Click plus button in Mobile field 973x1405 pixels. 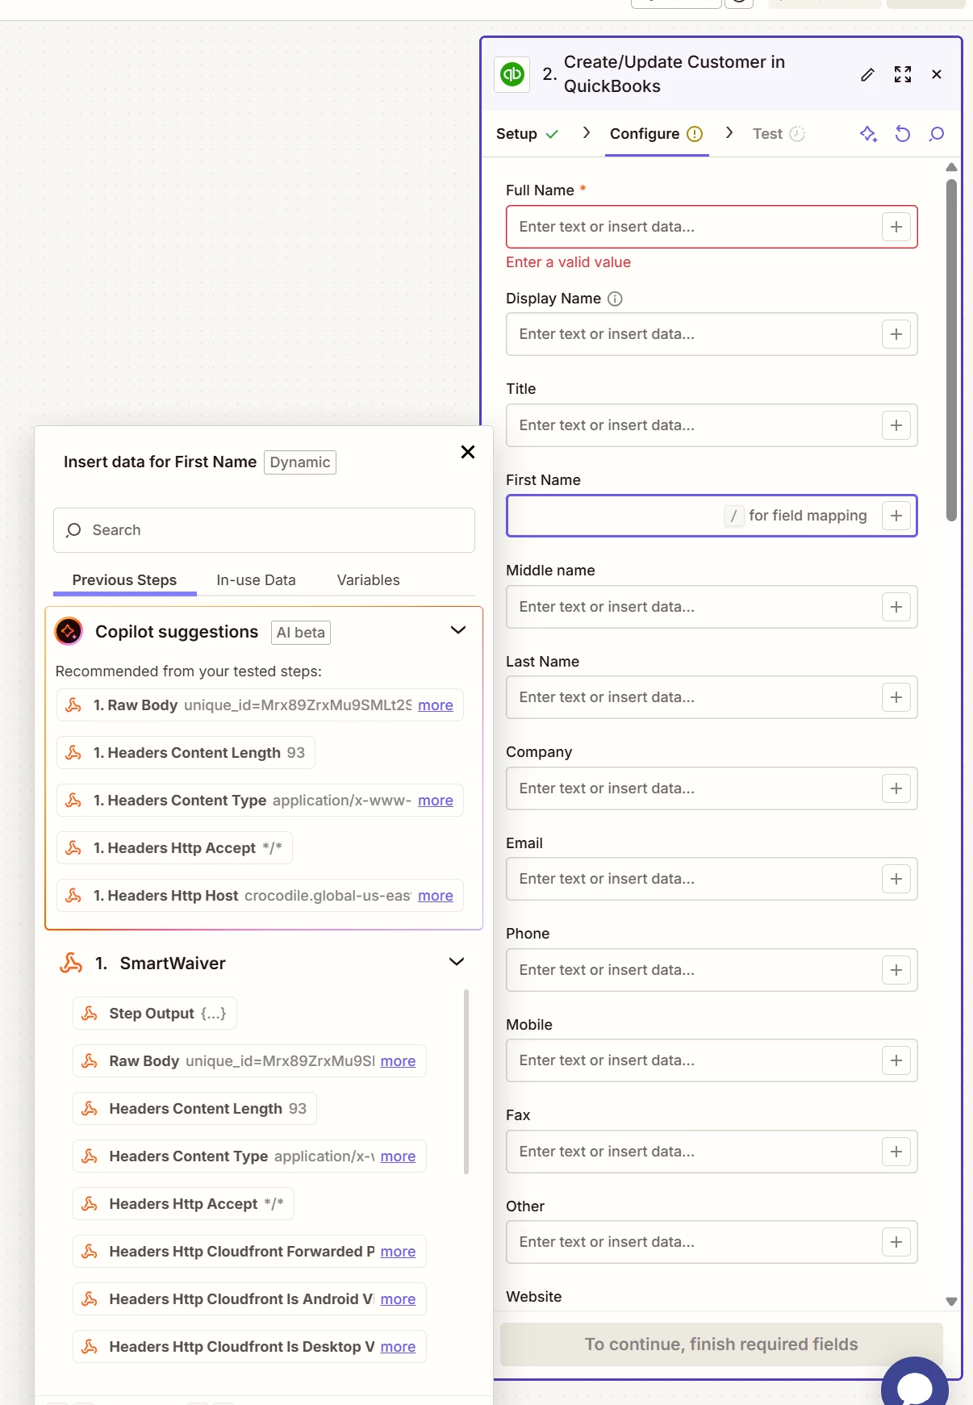tap(896, 1060)
